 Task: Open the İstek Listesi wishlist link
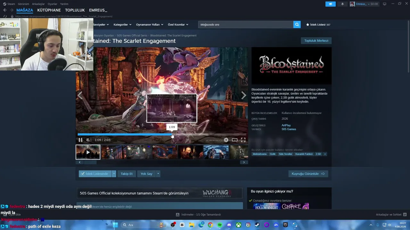[x=318, y=25]
